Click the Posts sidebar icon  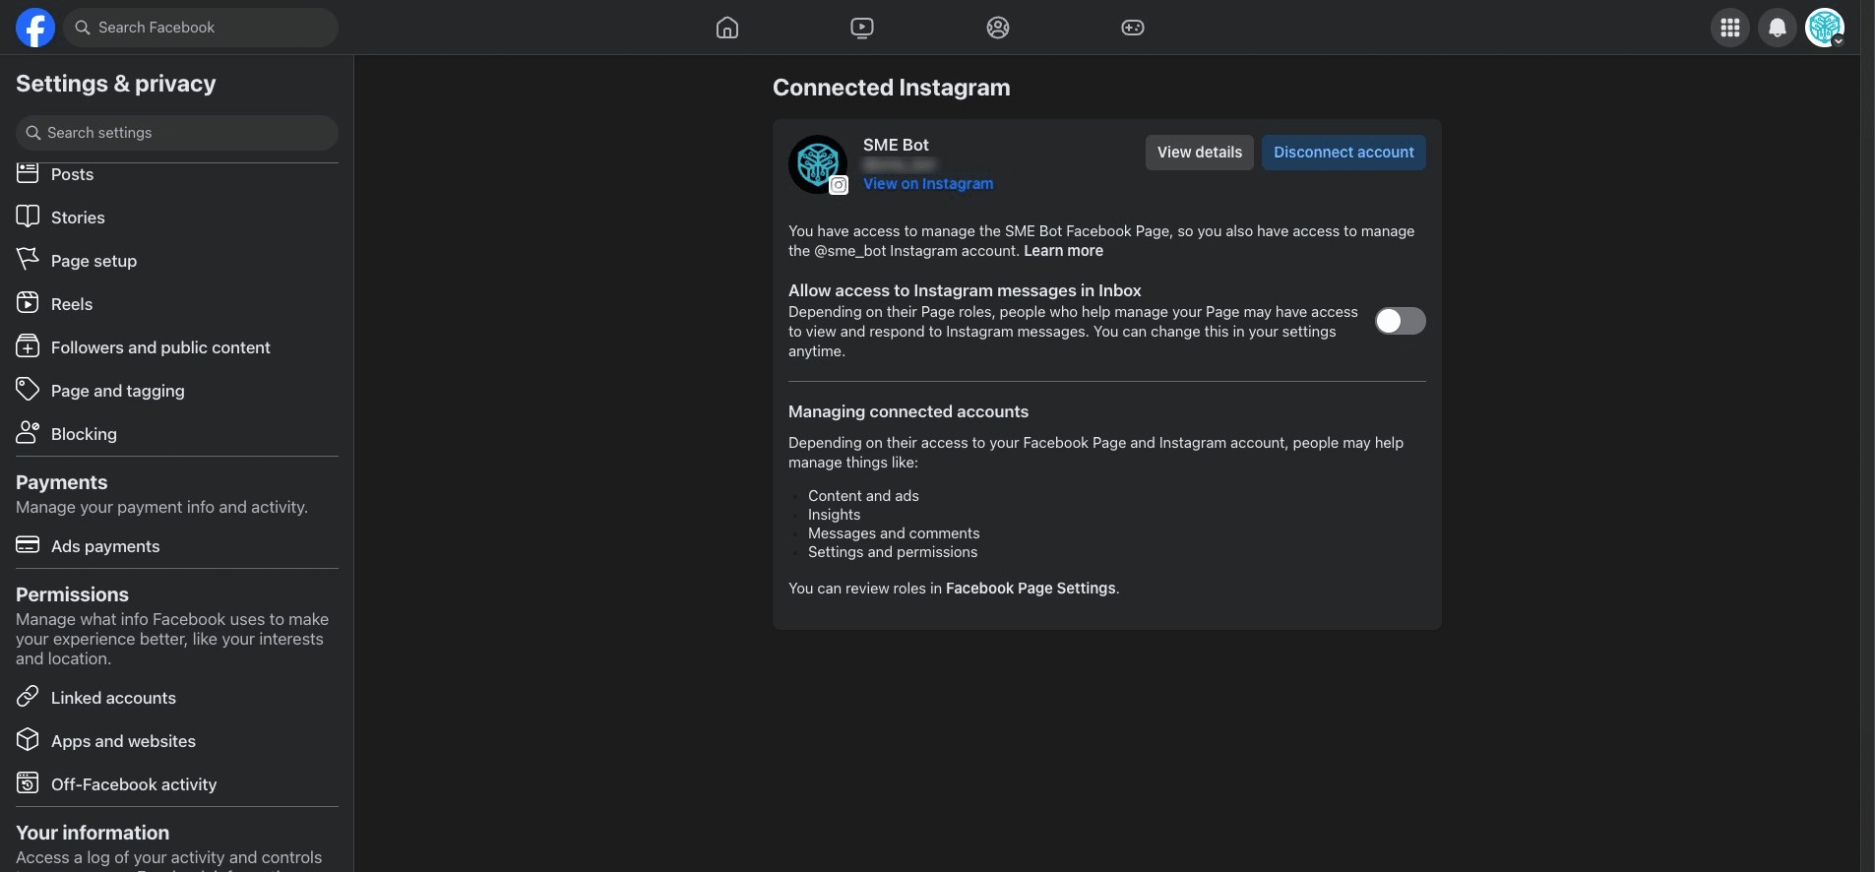coord(28,174)
